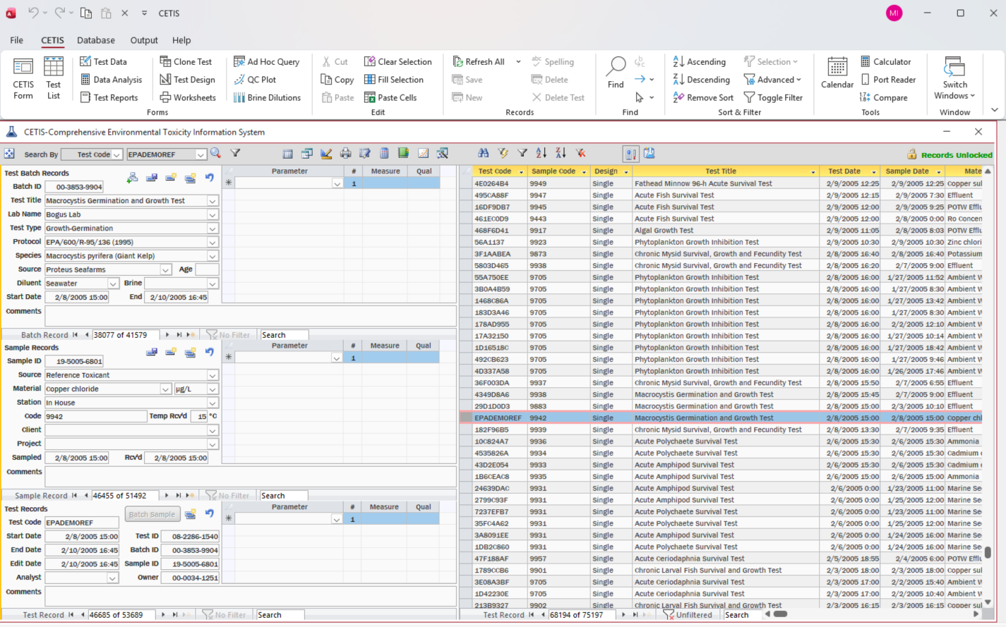This screenshot has height=627, width=1006.
Task: Open the Calendar tool in the ribbon
Action: [837, 73]
